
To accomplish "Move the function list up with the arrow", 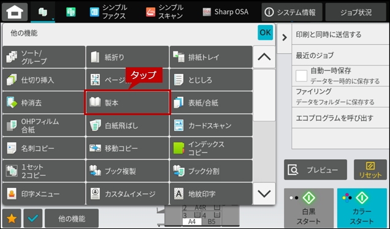I will click(264, 57).
